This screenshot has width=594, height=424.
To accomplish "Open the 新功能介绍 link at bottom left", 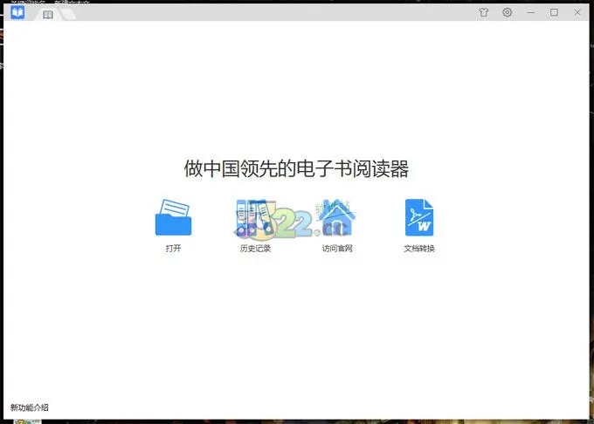I will click(30, 407).
